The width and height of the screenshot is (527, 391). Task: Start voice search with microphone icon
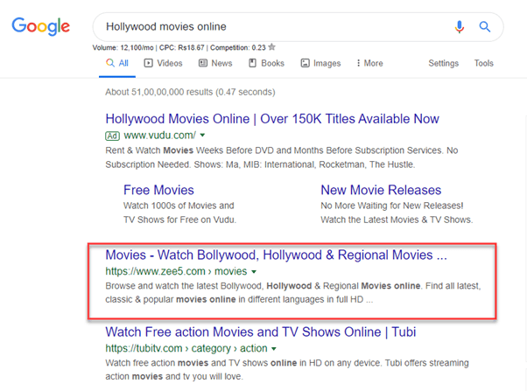(459, 26)
